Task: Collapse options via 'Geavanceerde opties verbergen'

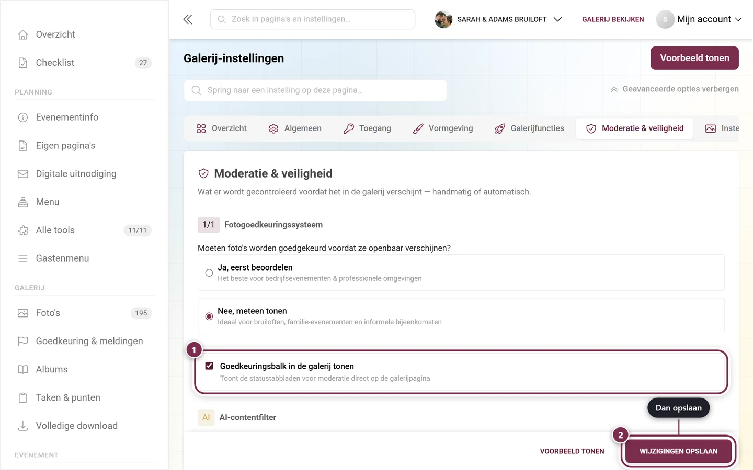Action: tap(675, 89)
